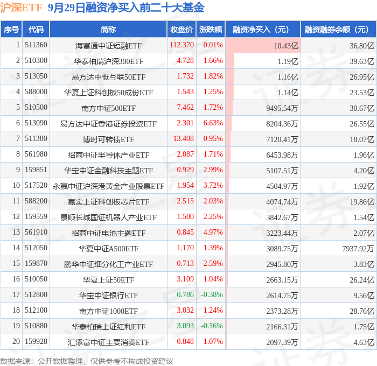Click closing price 0.786 of 华宝中证银行ETF
The height and width of the screenshot is (366, 377).
[x=185, y=294]
